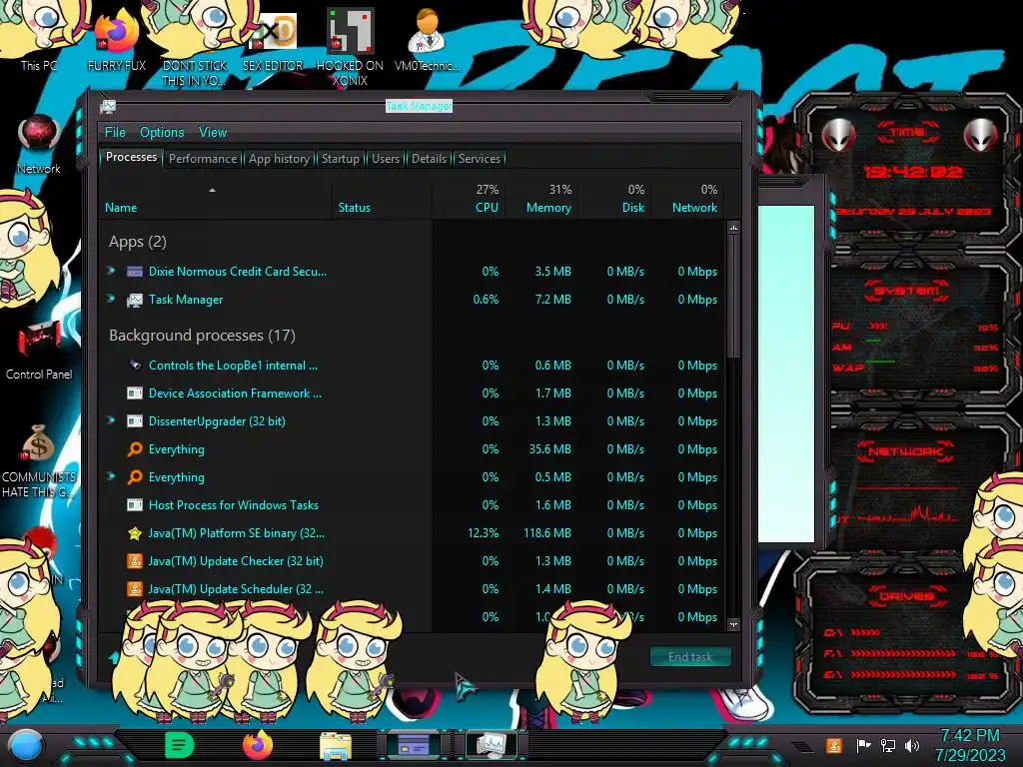Select the 118.6 MB memory value
Viewport: 1023px width, 767px height.
(547, 533)
